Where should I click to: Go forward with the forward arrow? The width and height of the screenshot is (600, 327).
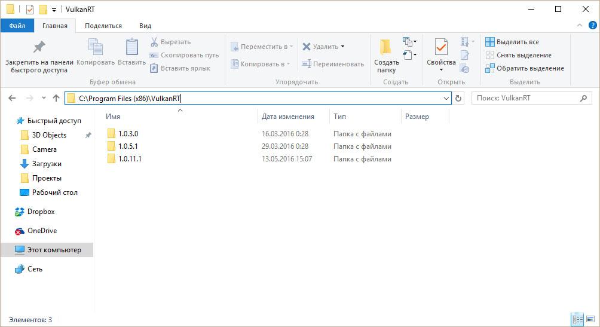[x=29, y=99]
